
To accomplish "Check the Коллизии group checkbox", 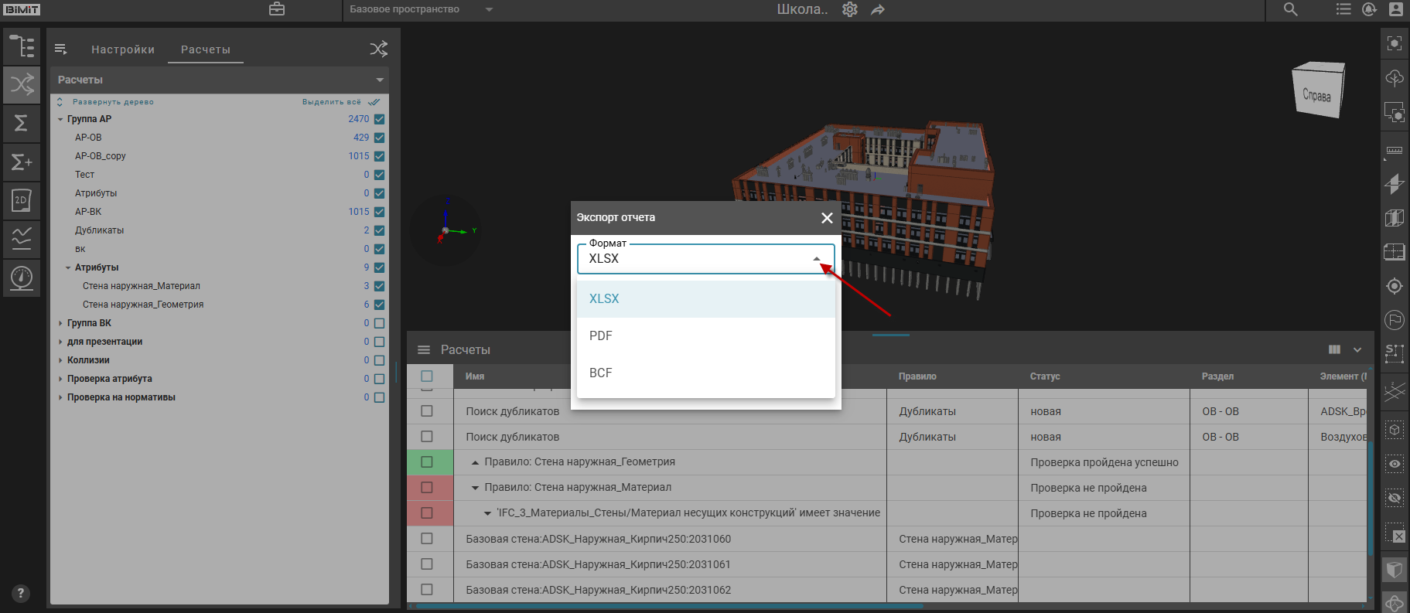I will pos(379,360).
